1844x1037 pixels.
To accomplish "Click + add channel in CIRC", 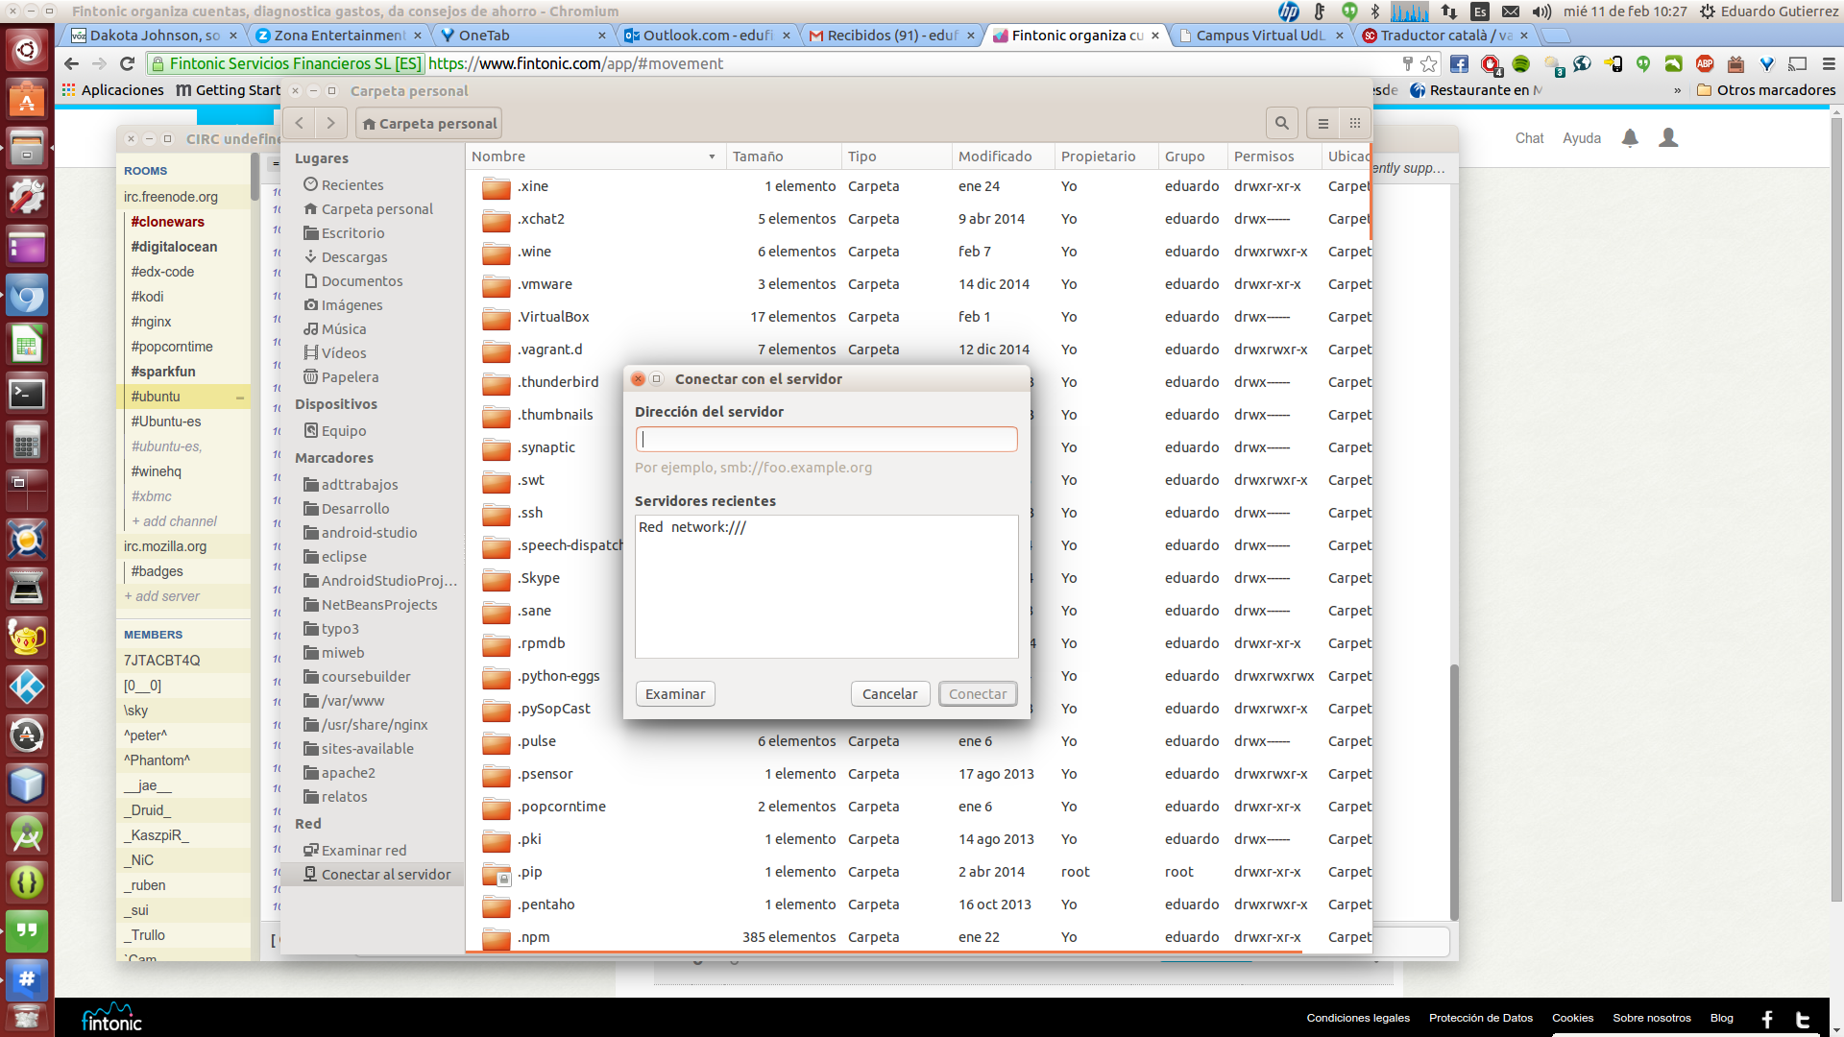I will (x=174, y=521).
